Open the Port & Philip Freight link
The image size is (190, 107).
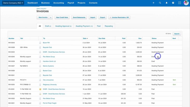pyautogui.click(x=49, y=103)
